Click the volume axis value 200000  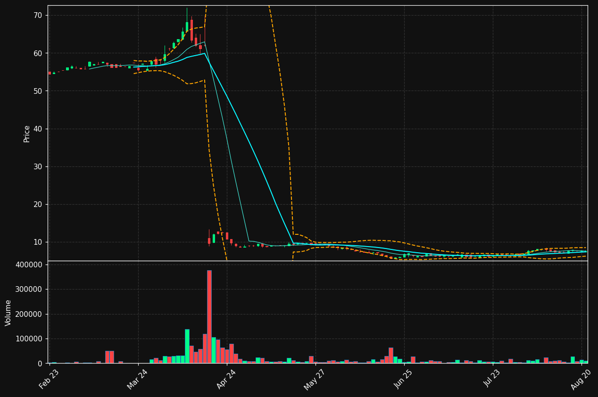click(29, 314)
